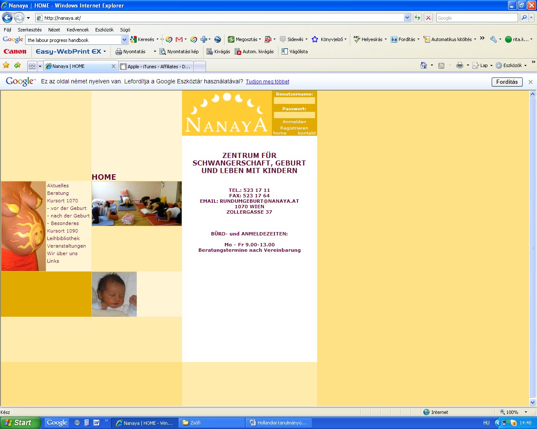Expand Keresés search options arrow
This screenshot has width=537, height=429.
(157, 39)
